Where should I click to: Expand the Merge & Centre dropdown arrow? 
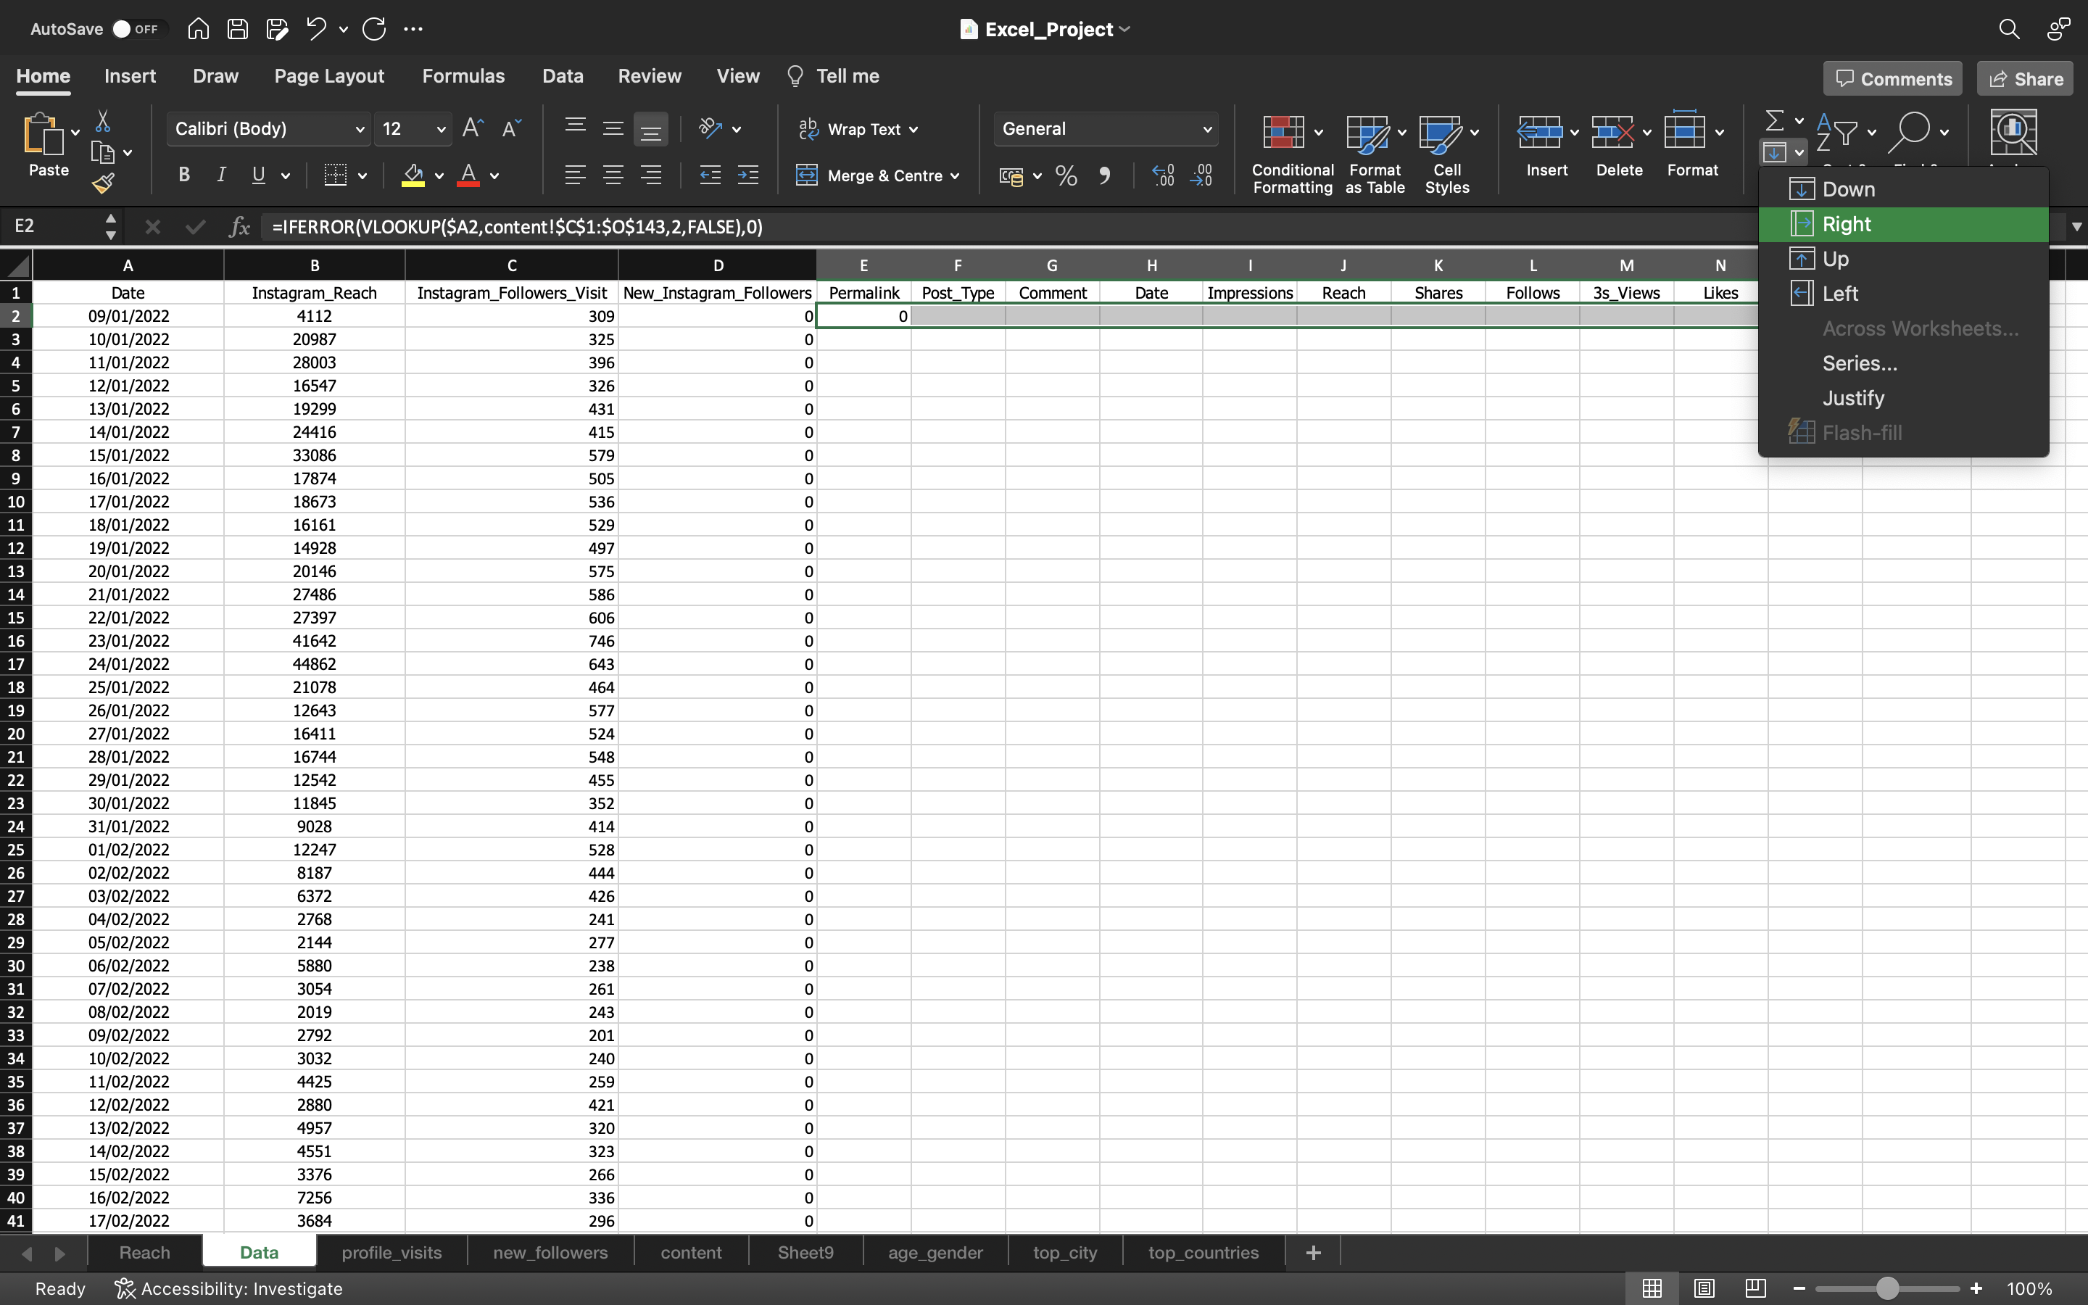tap(955, 176)
